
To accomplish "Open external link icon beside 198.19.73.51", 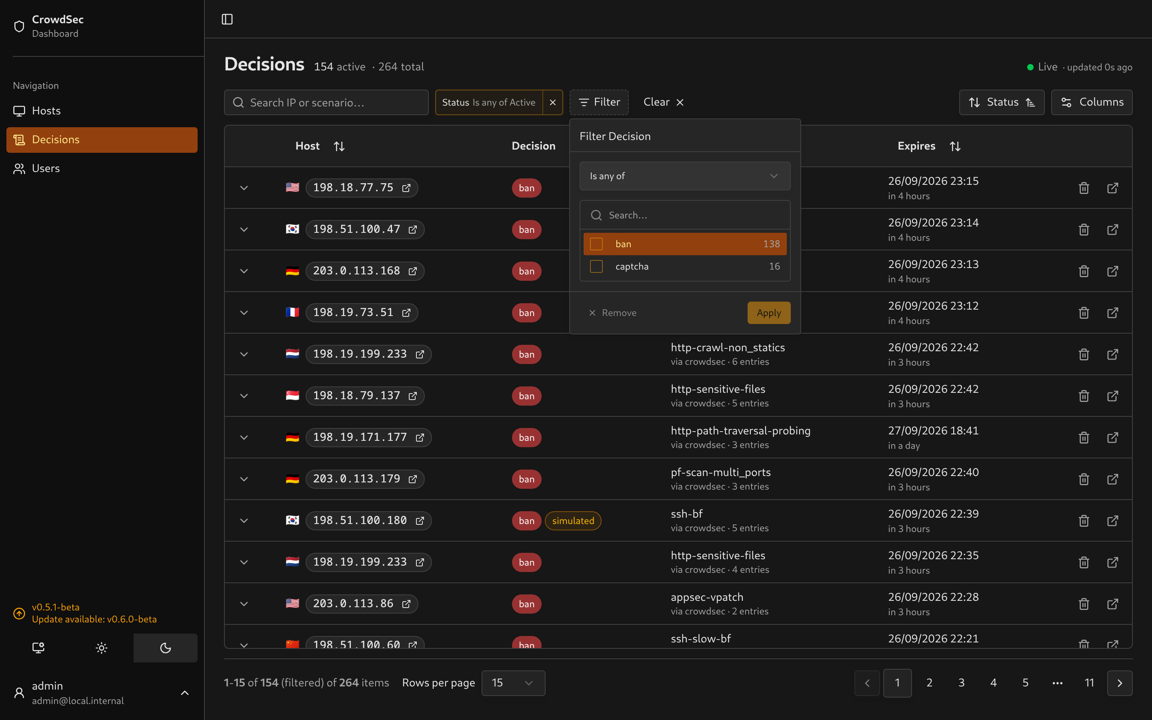I will [x=406, y=313].
